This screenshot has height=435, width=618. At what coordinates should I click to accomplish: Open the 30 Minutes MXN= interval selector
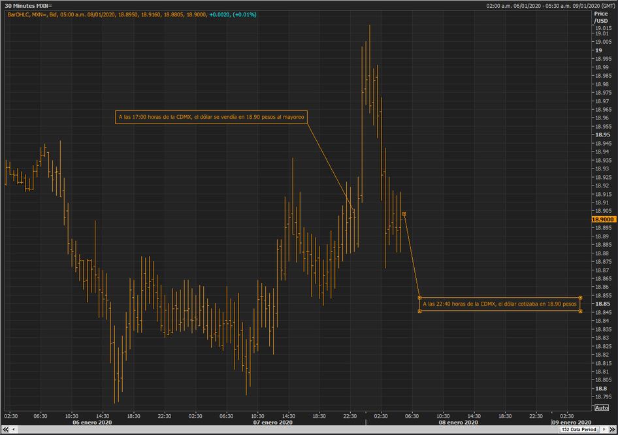point(28,5)
